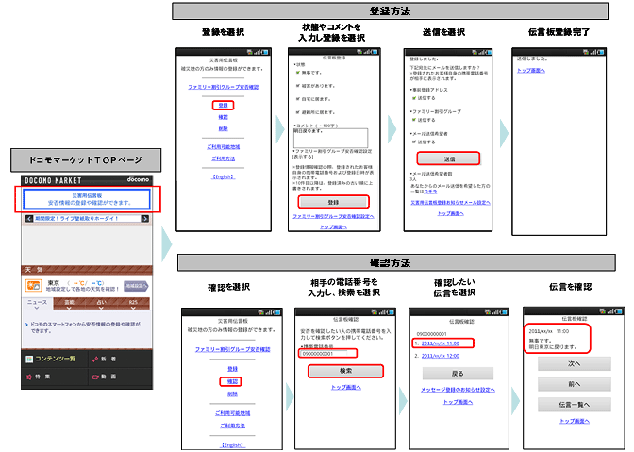Screen dimensions: 634x452
Task: Click the red-boxed 登録 link on the 登録を選択 screen
Action: pos(224,105)
